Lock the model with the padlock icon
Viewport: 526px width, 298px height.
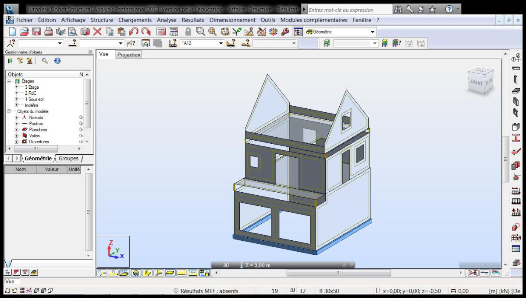(x=188, y=31)
